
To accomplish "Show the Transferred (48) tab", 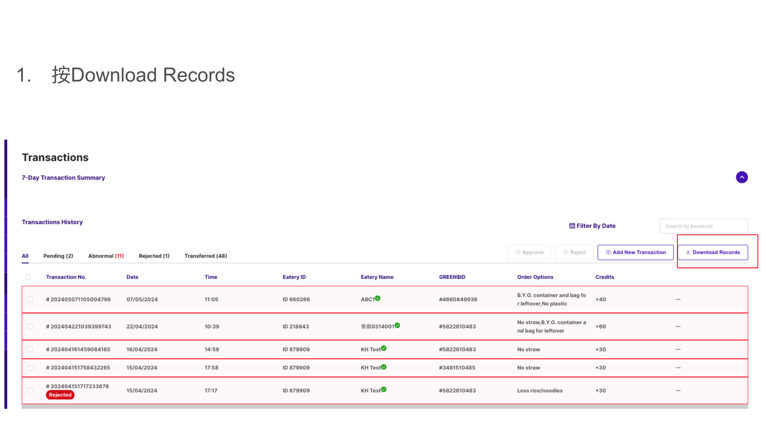I will pyautogui.click(x=206, y=256).
